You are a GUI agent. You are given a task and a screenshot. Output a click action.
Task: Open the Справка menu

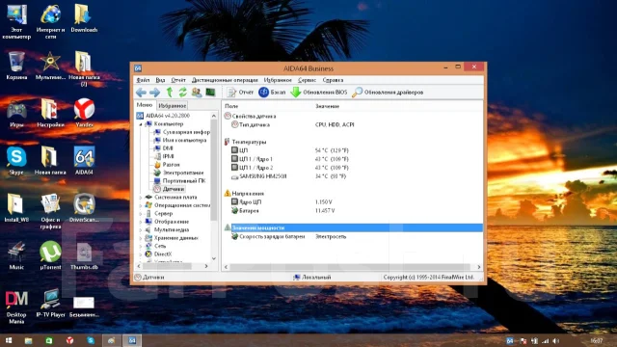333,80
